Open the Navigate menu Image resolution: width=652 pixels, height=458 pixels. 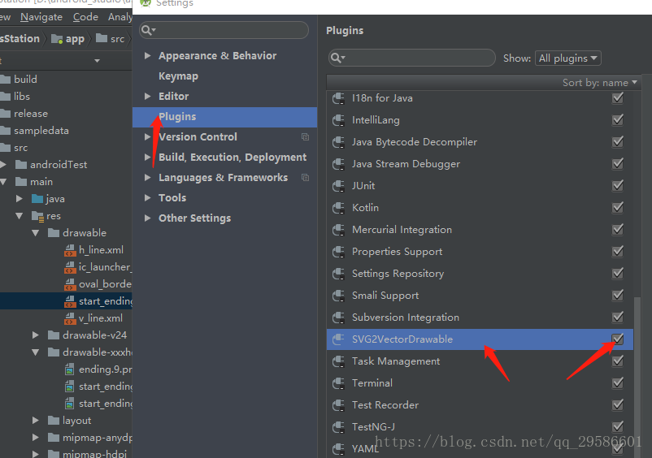point(41,17)
